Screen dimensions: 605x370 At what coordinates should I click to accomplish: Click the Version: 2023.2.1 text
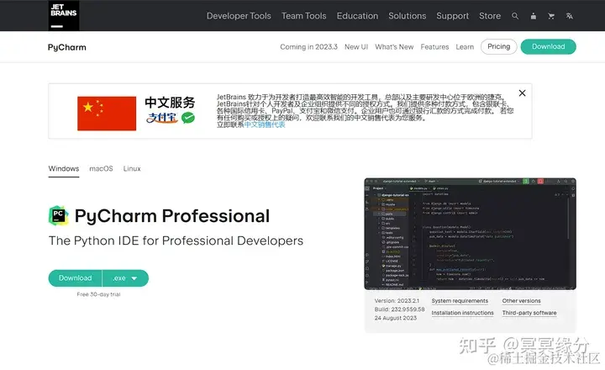coord(397,300)
